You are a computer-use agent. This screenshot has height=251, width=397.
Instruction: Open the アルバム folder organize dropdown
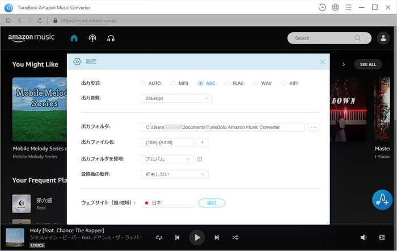(167, 159)
